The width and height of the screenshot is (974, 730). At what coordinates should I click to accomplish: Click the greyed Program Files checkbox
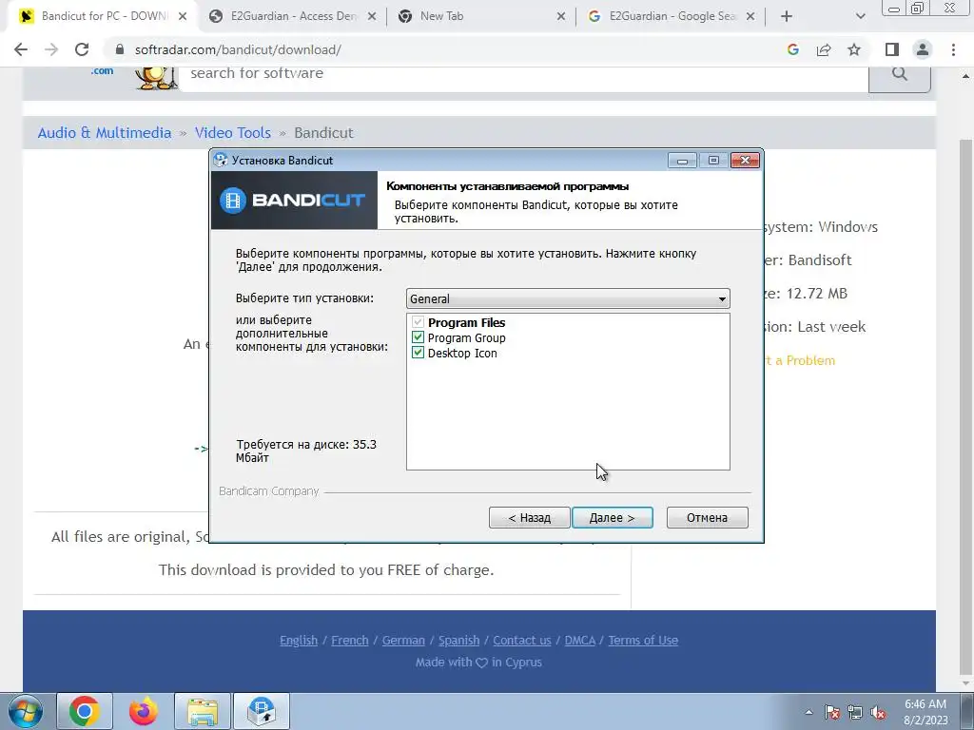pos(418,322)
